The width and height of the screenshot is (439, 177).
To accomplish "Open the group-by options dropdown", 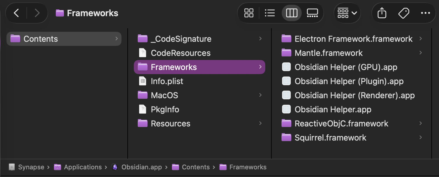I will click(x=347, y=13).
